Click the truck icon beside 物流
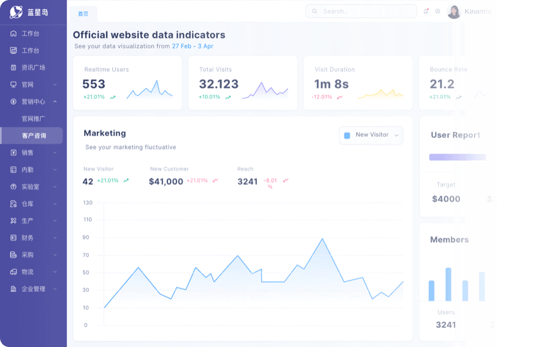The image size is (533, 347). pyautogui.click(x=14, y=272)
